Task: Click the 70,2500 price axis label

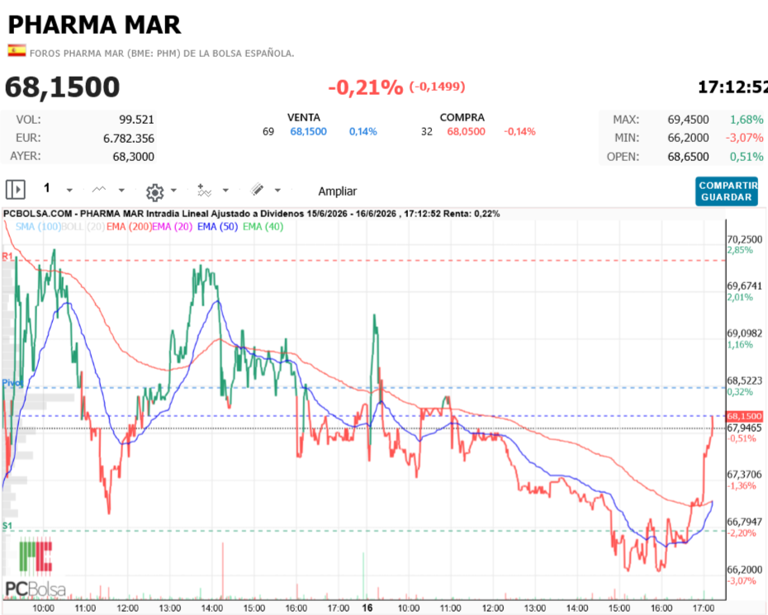Action: click(745, 239)
